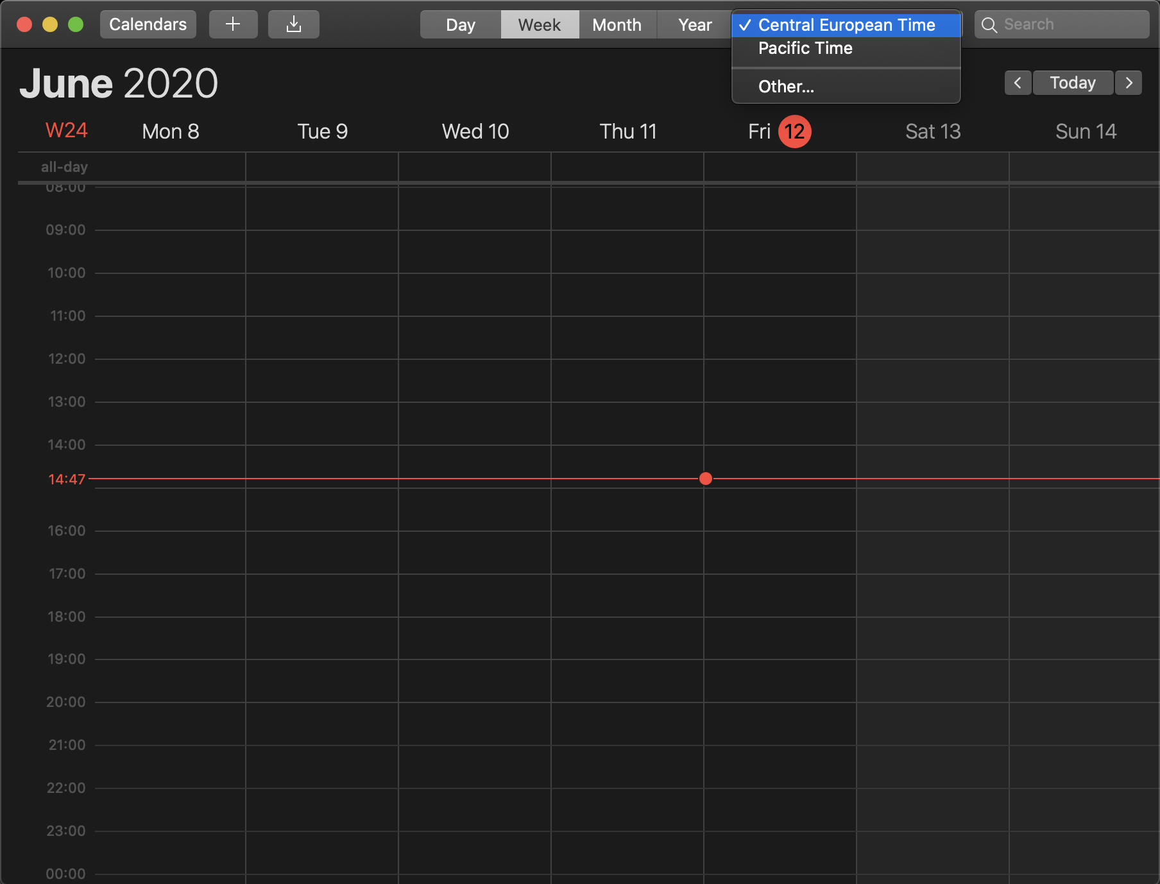
Task: Switch to Year view
Action: (694, 25)
